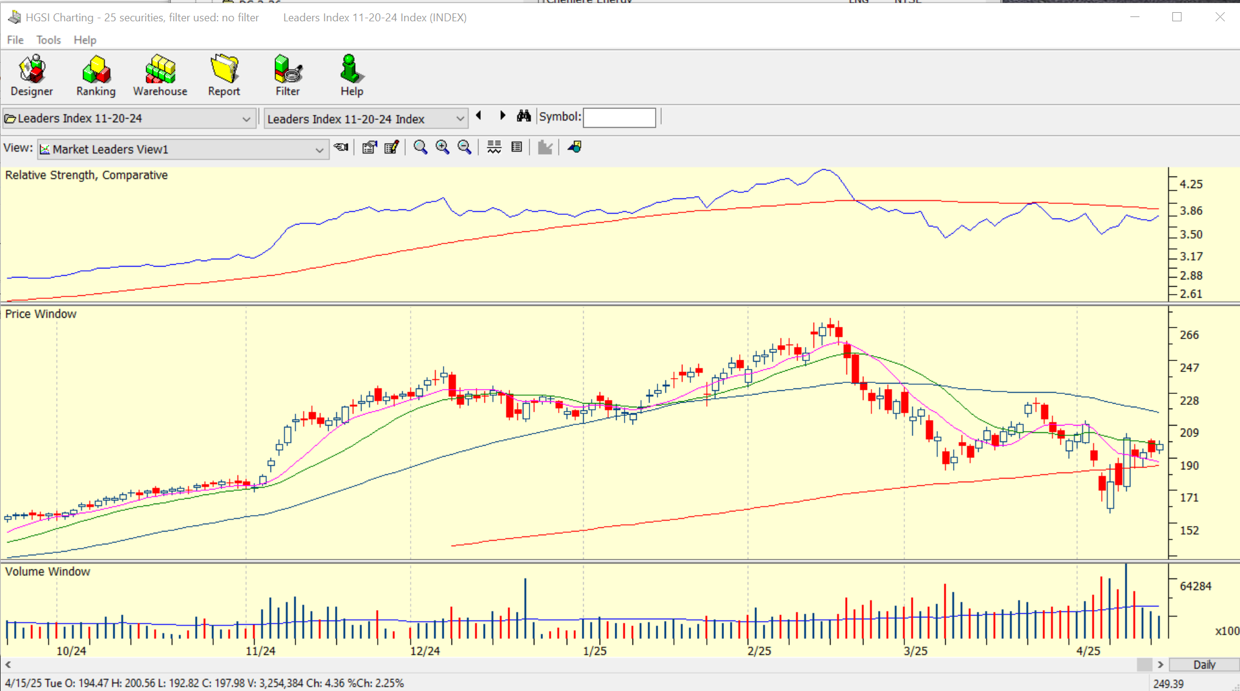Click the shapes annotation icon
Viewport: 1240px width, 691px height.
575,147
